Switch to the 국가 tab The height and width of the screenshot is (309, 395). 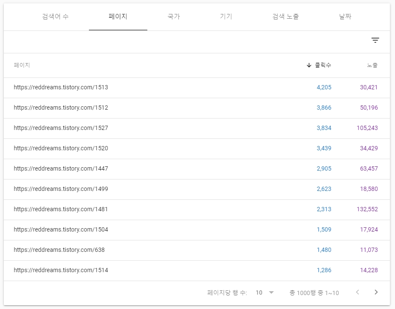[x=174, y=17]
